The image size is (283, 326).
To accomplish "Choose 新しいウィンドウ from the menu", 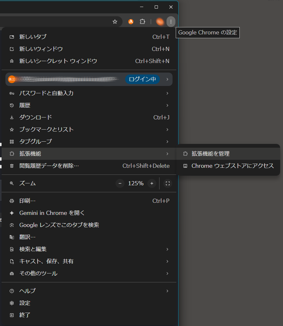I will pyautogui.click(x=89, y=49).
